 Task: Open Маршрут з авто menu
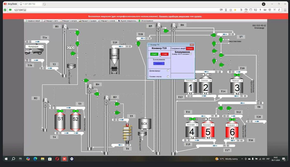pos(51,21)
